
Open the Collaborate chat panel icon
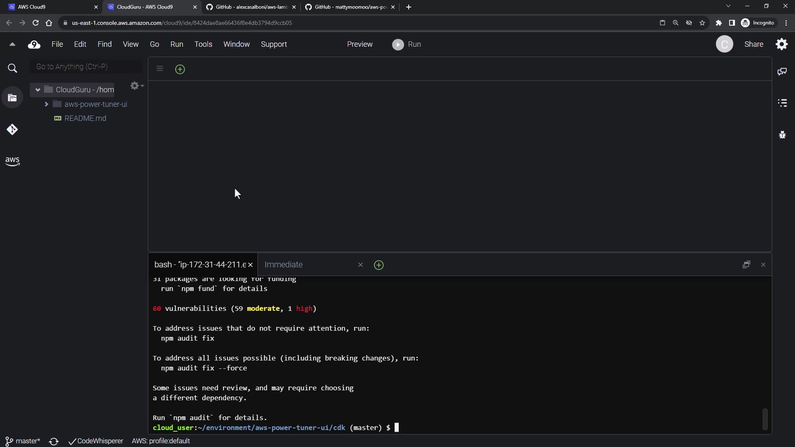[x=782, y=72]
